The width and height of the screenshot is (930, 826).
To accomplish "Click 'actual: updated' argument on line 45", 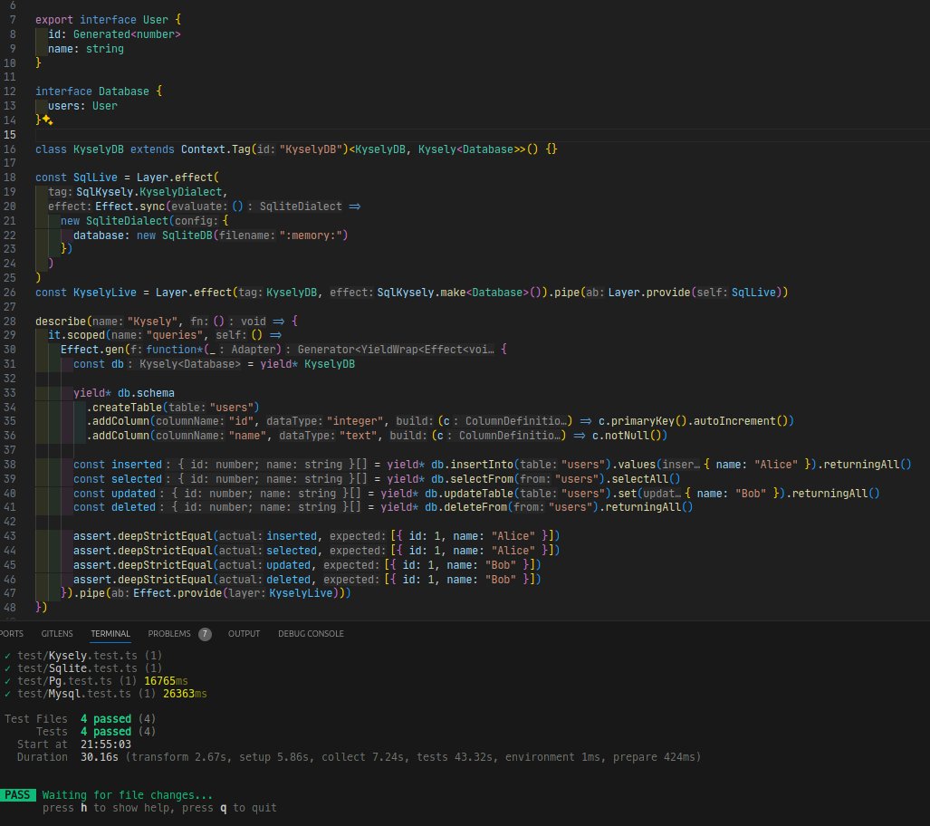I will coord(264,565).
